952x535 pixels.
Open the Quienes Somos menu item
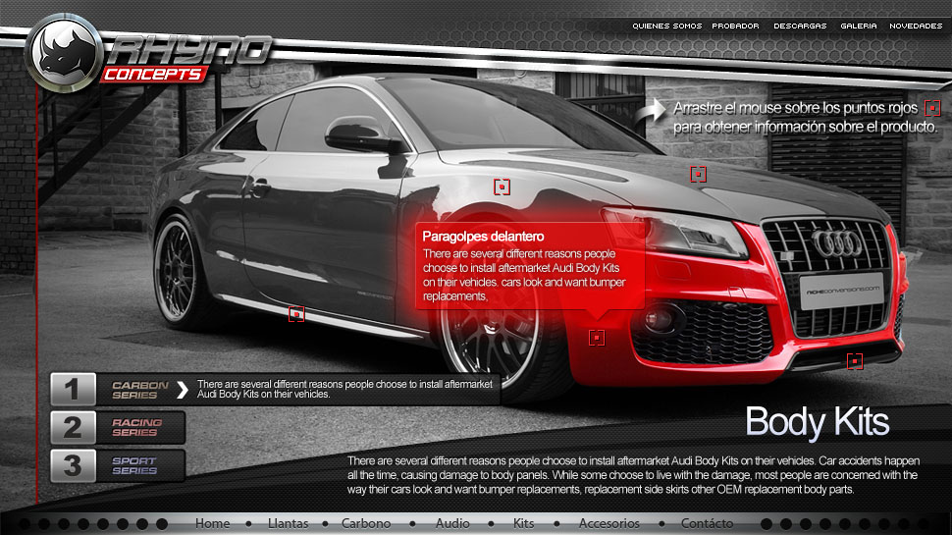coord(666,27)
